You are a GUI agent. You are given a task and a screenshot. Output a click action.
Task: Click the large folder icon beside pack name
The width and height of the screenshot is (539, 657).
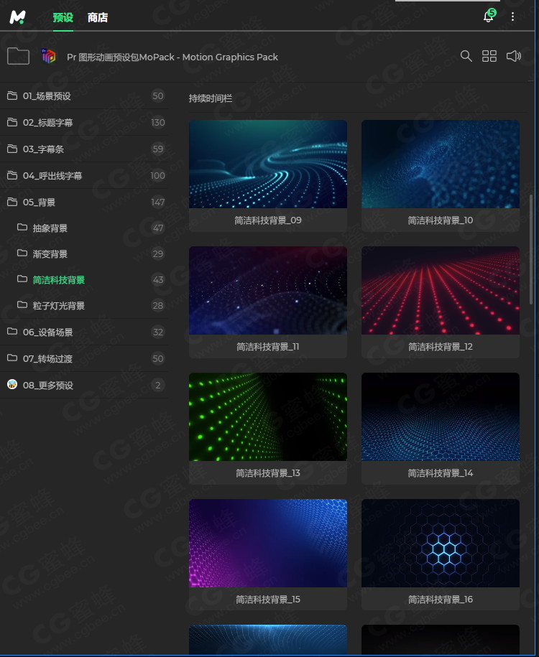[18, 56]
